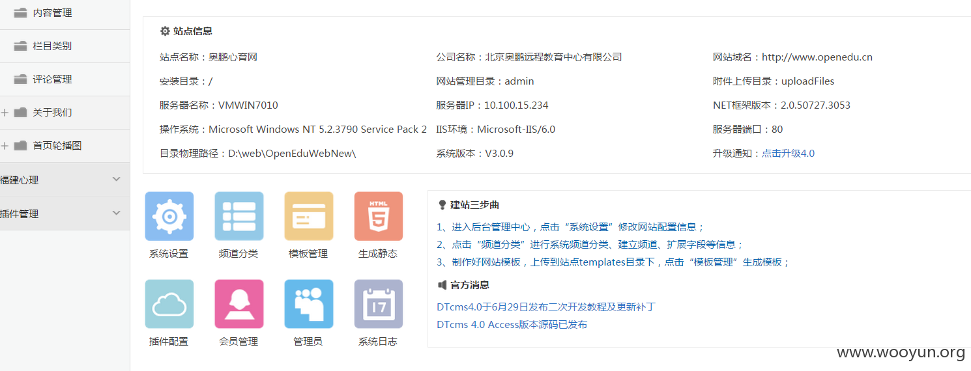Click the 生成静态 HTML5 icon
Screen dimensions: 971x371
379,216
